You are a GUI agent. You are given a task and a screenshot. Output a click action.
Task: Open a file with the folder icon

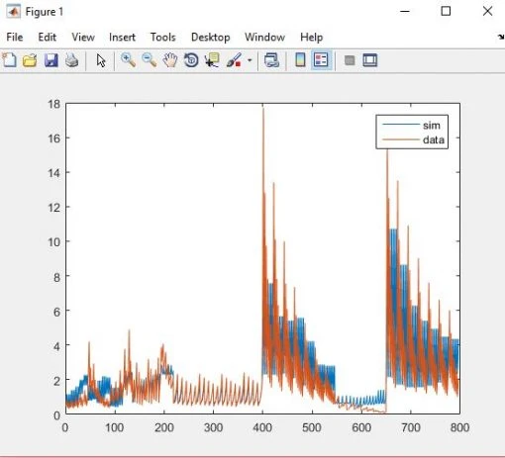coord(30,60)
